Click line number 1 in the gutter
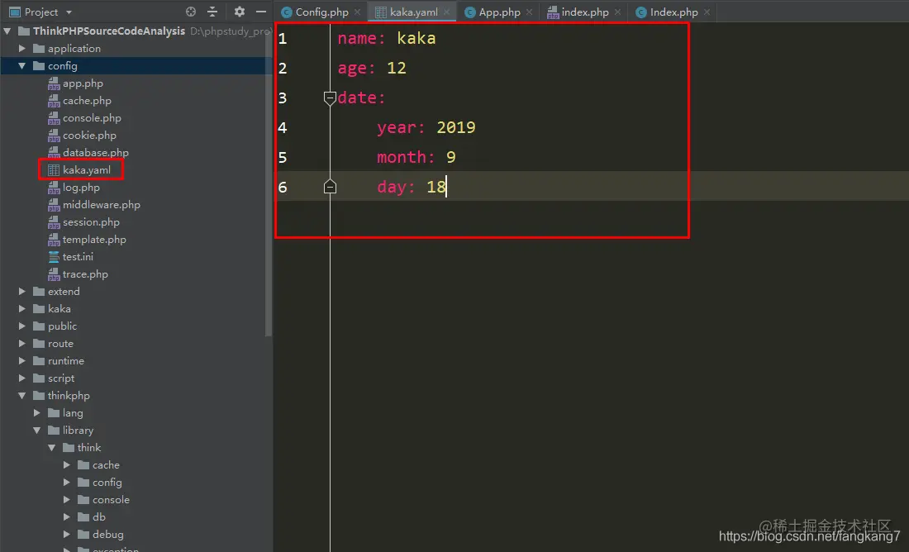The height and width of the screenshot is (552, 909). tap(283, 38)
